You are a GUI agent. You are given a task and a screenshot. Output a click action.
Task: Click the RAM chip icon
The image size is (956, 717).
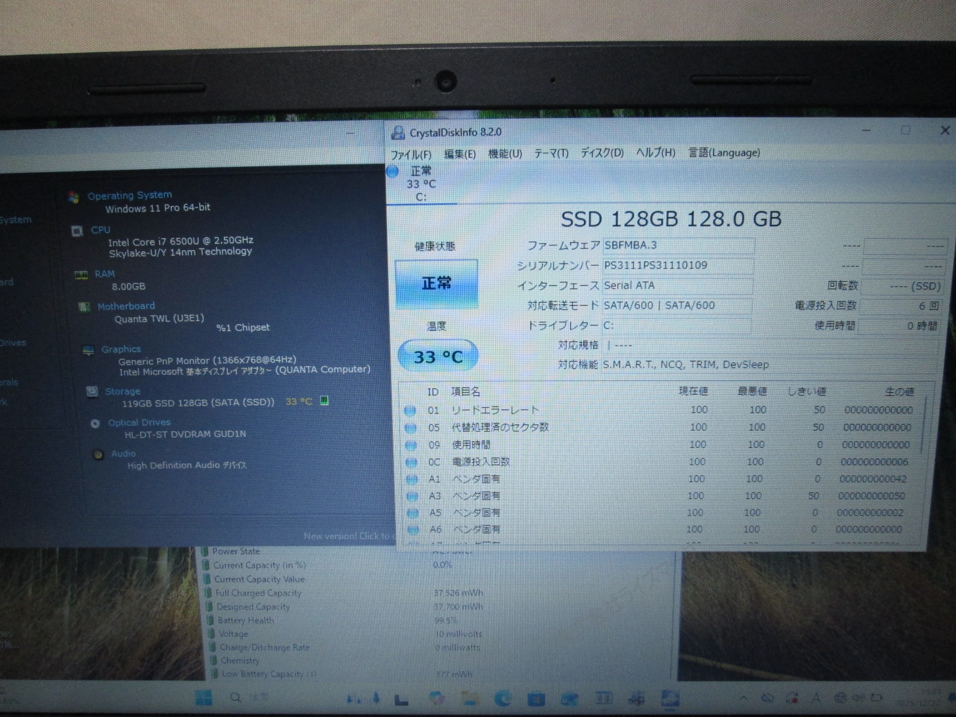click(x=81, y=275)
